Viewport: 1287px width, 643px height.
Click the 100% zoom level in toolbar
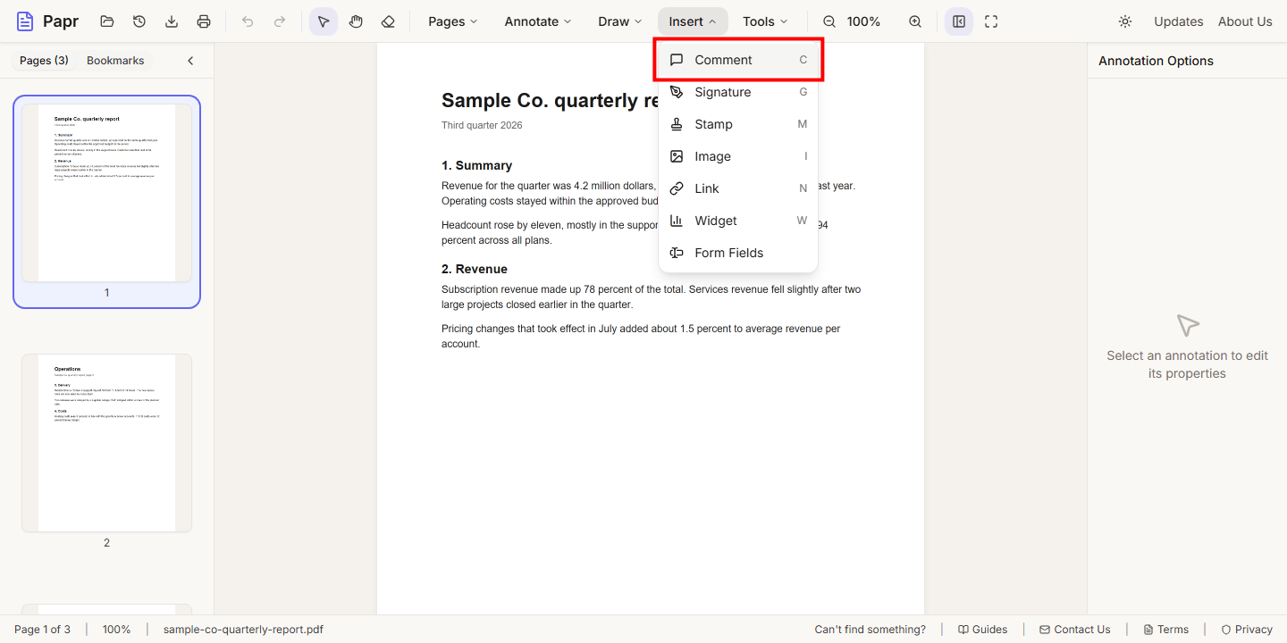pos(863,21)
